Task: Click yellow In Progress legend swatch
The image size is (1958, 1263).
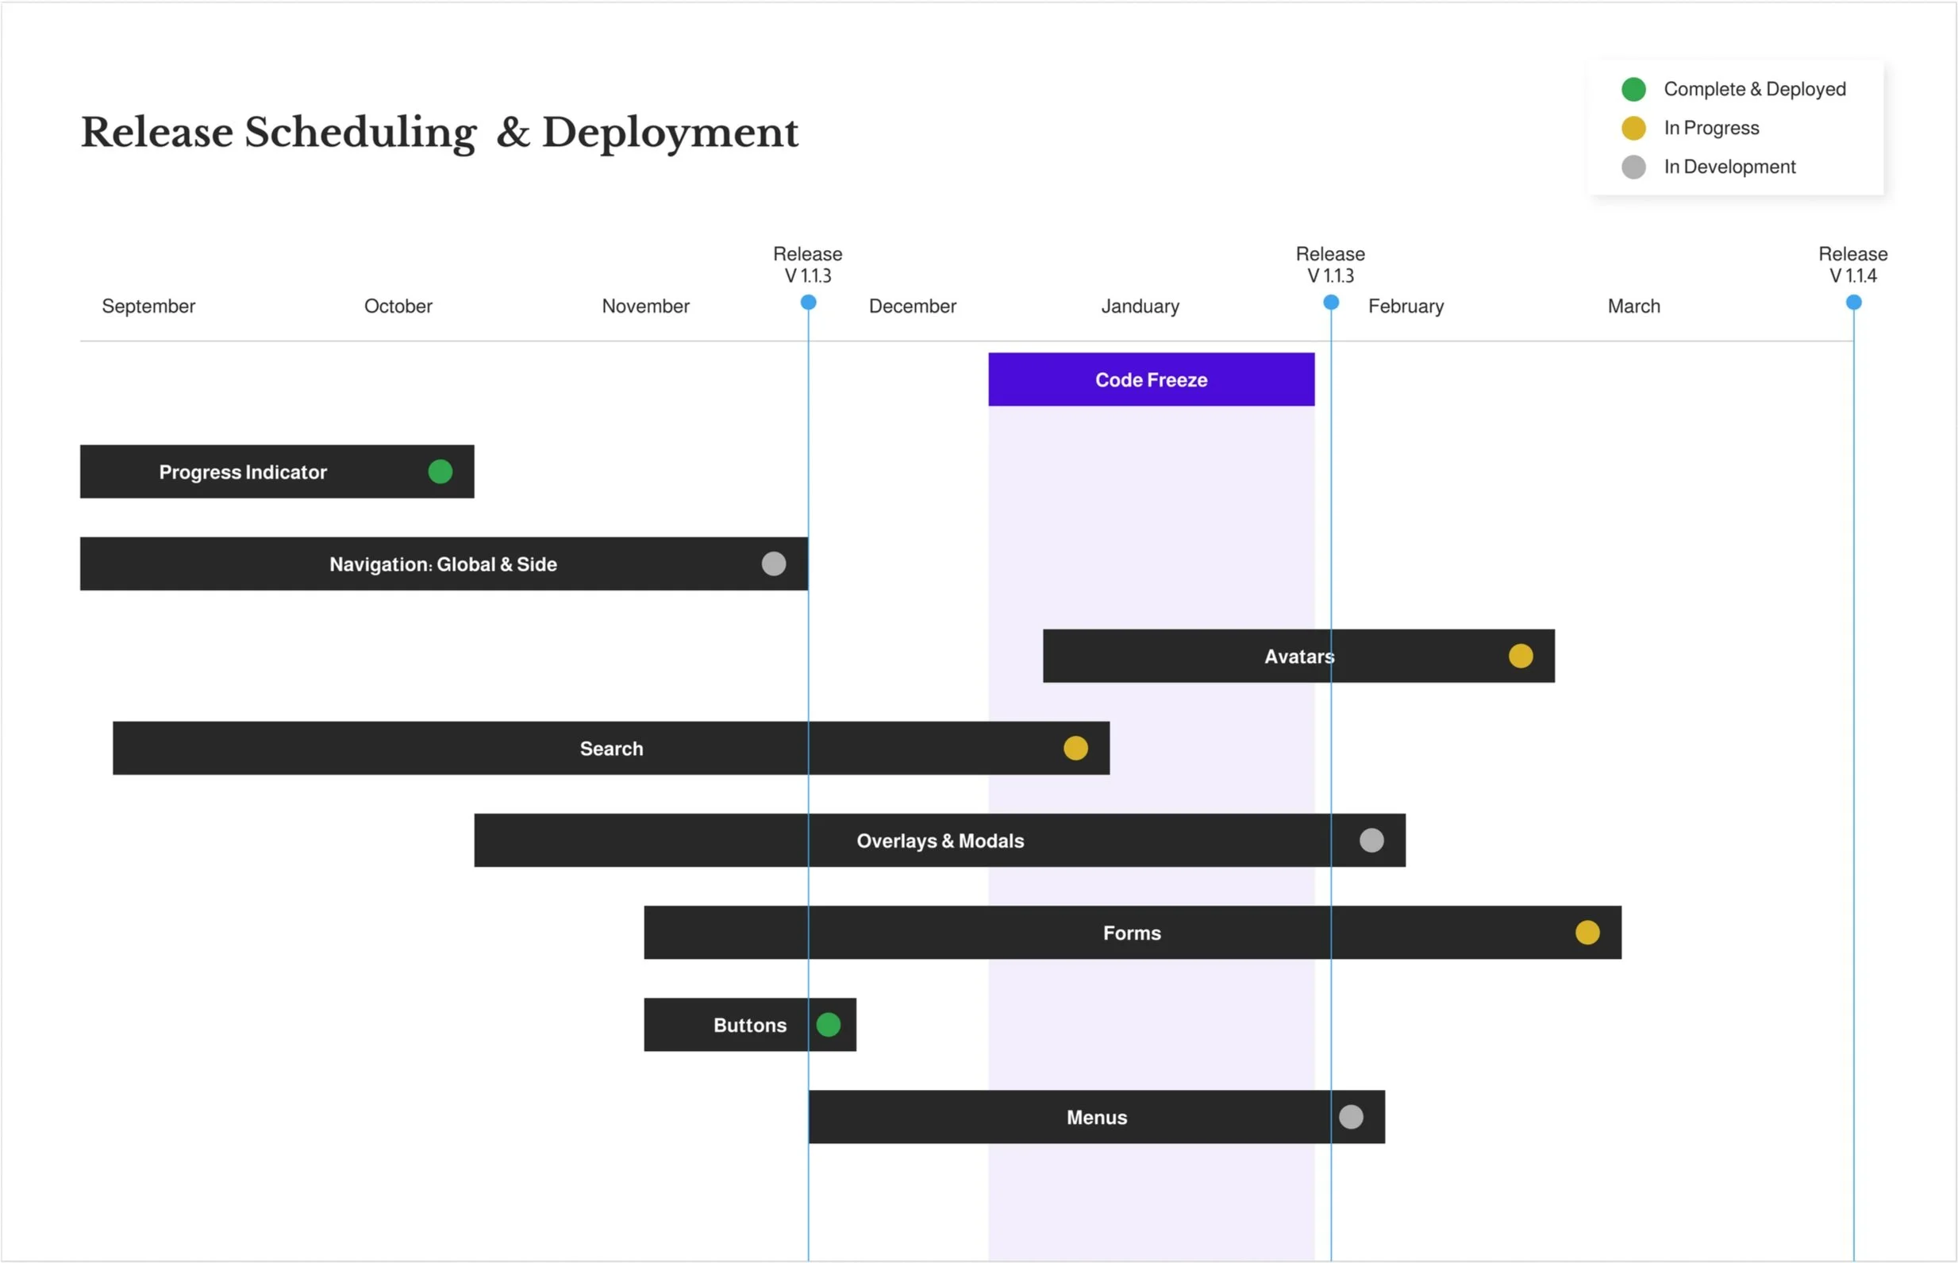Action: 1633,128
